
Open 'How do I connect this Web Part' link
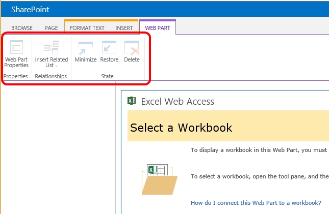tap(256, 203)
